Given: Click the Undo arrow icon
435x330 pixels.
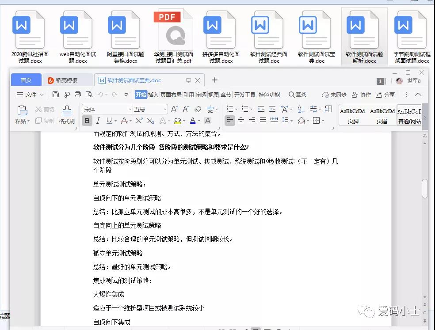Looking at the screenshot, I should [x=100, y=95].
